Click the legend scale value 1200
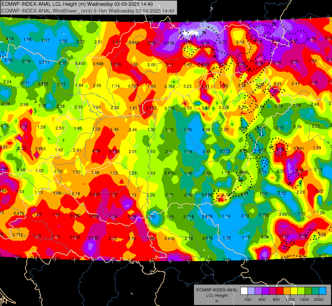 pos(290,300)
